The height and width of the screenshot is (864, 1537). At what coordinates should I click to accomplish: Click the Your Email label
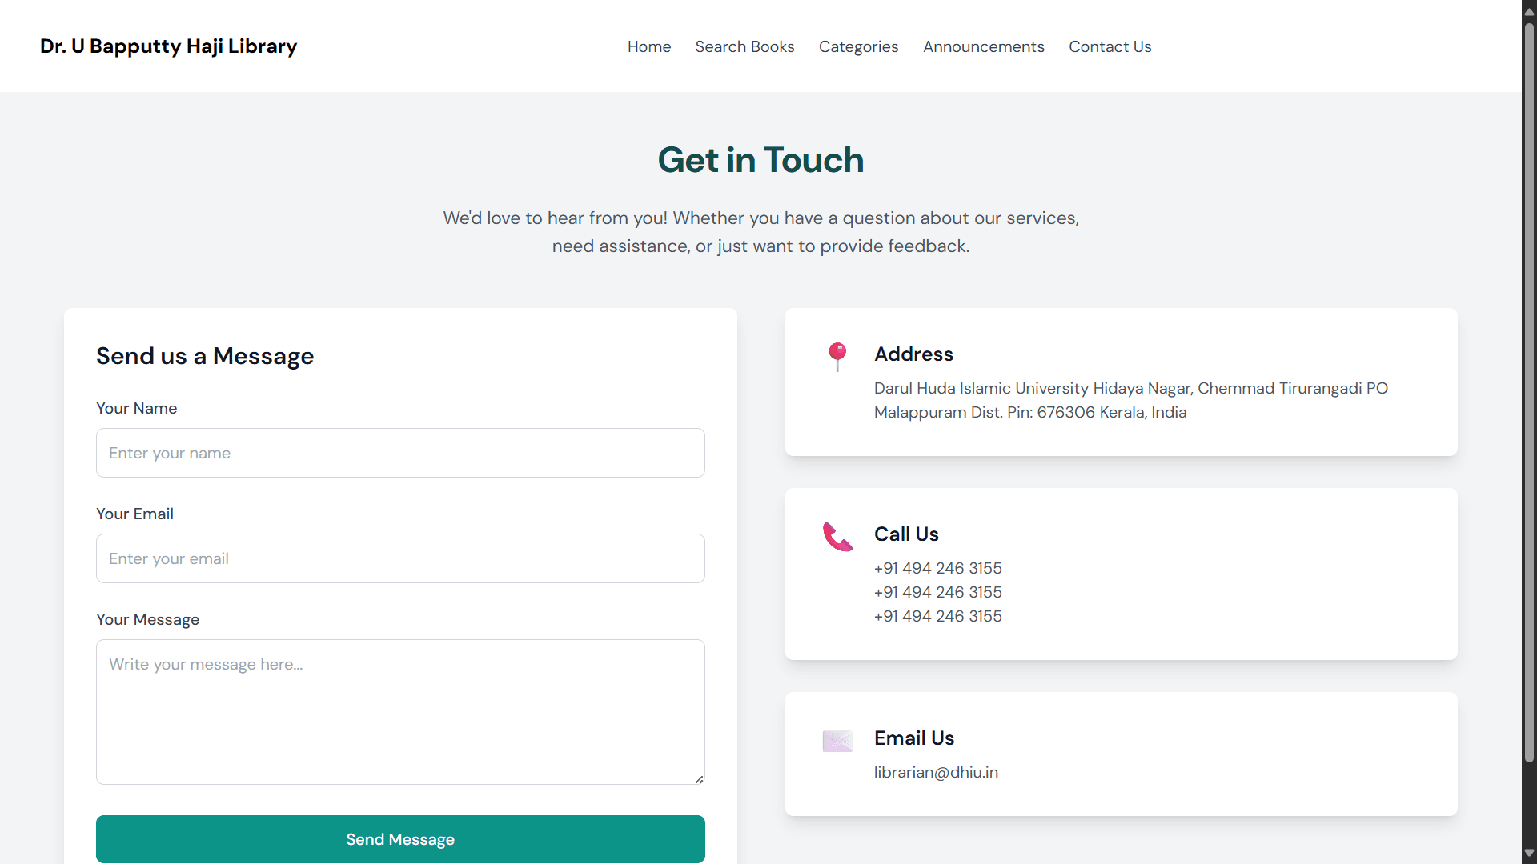pos(134,514)
